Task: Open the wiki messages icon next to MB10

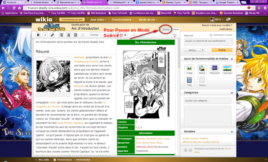Action: pyautogui.click(x=228, y=20)
